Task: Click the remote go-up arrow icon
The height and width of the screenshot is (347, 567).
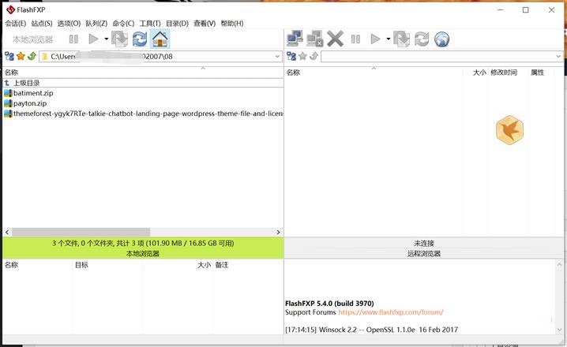Action: click(314, 56)
